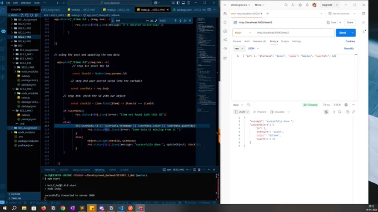Switch to the Scripts tab in Postman
The width and height of the screenshot is (378, 212).
(285, 42)
